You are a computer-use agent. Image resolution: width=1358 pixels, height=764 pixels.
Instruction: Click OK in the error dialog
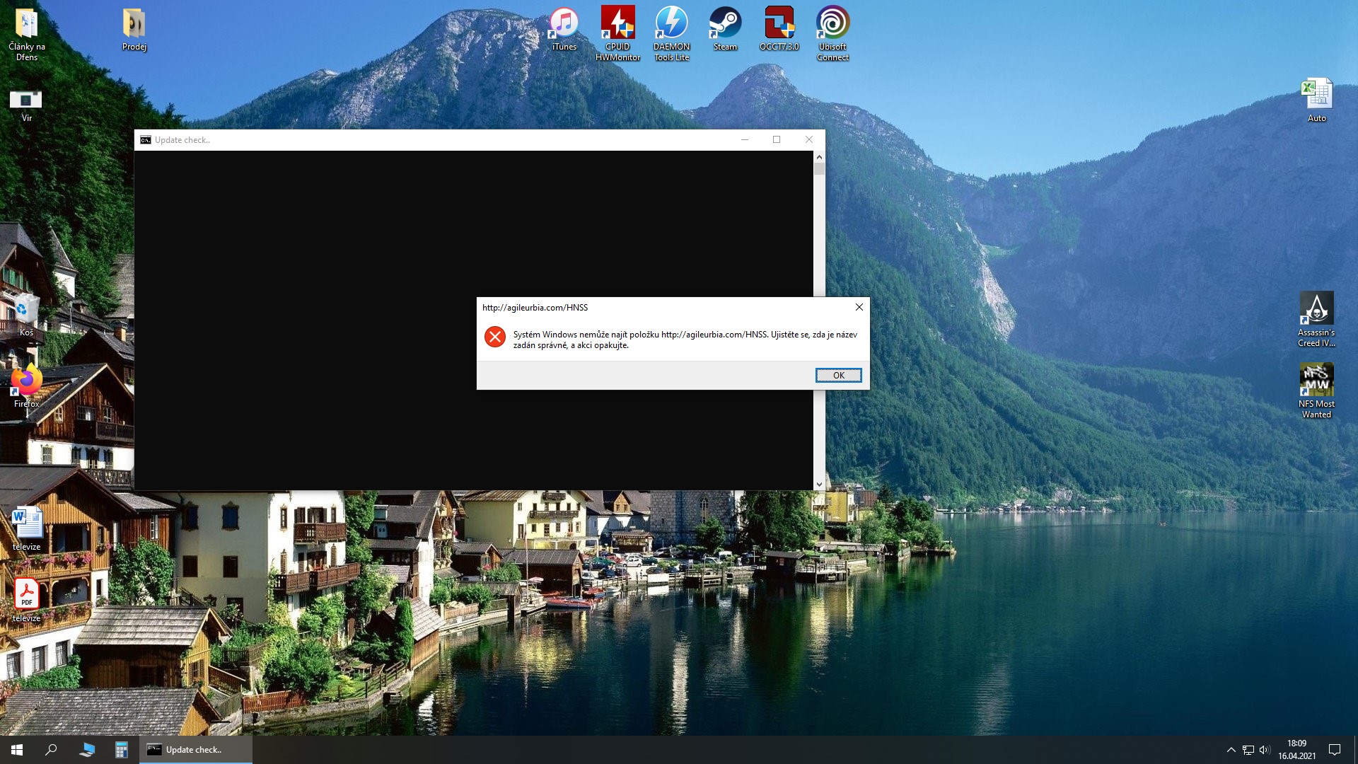838,376
